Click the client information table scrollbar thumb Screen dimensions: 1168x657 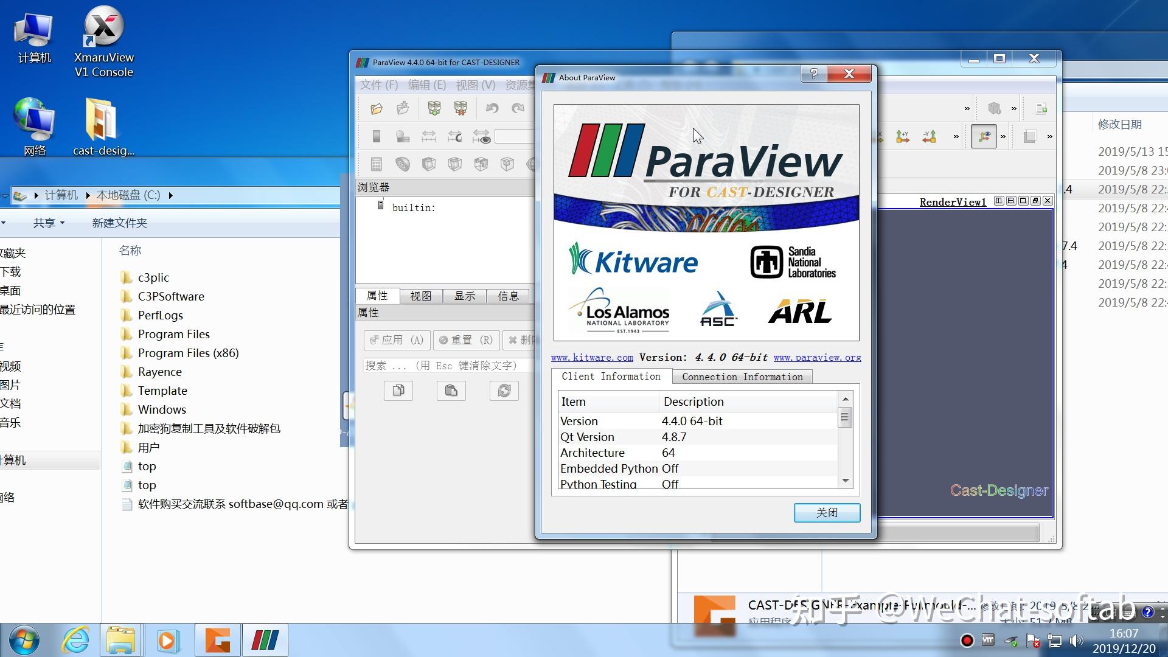[x=844, y=417]
